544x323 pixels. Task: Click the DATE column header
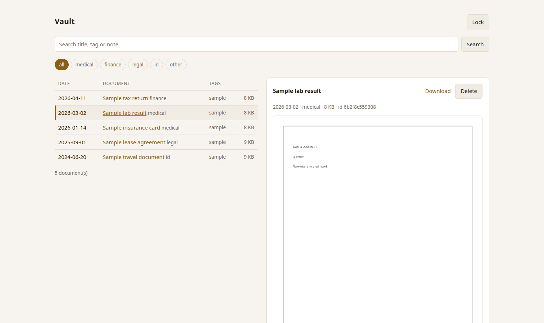[64, 83]
